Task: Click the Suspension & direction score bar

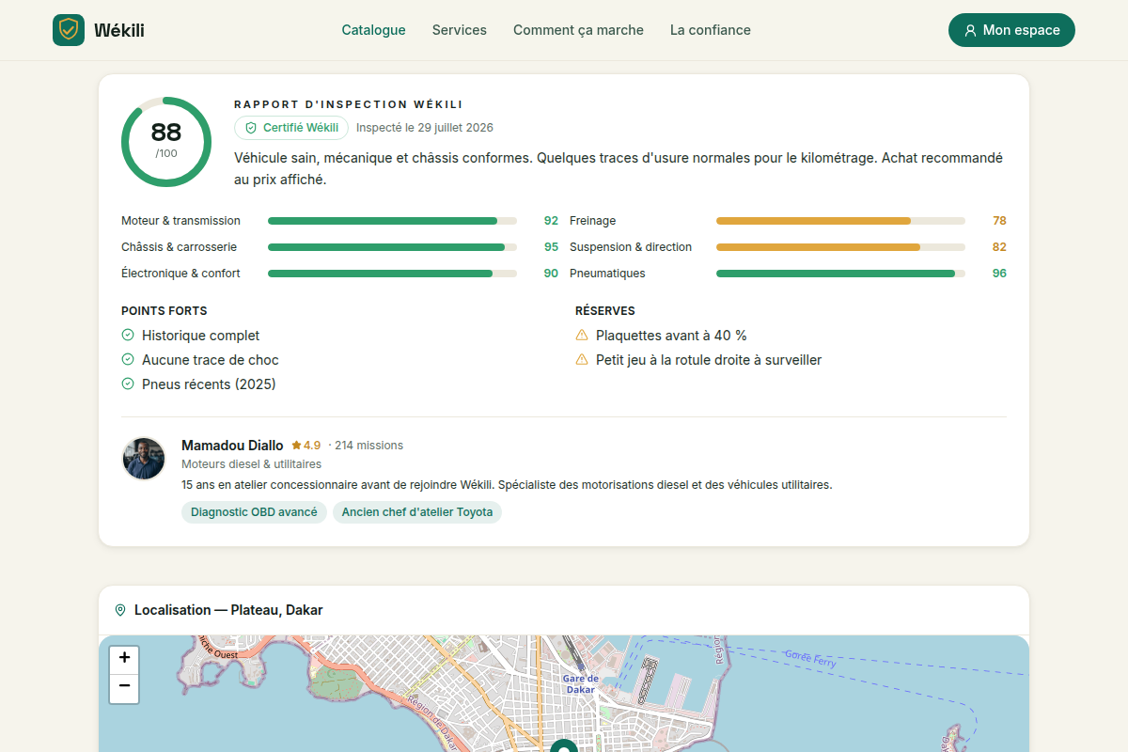Action: pos(840,247)
